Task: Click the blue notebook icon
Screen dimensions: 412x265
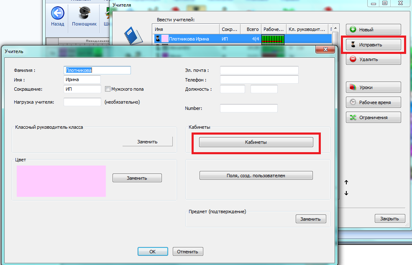Action: pos(133,35)
